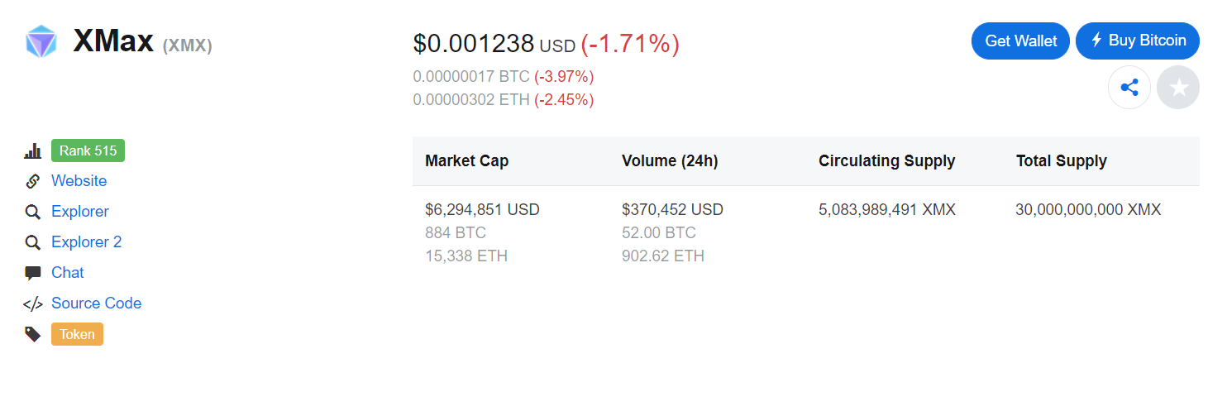Click the tag icon beside Token
This screenshot has width=1227, height=411.
(32, 334)
